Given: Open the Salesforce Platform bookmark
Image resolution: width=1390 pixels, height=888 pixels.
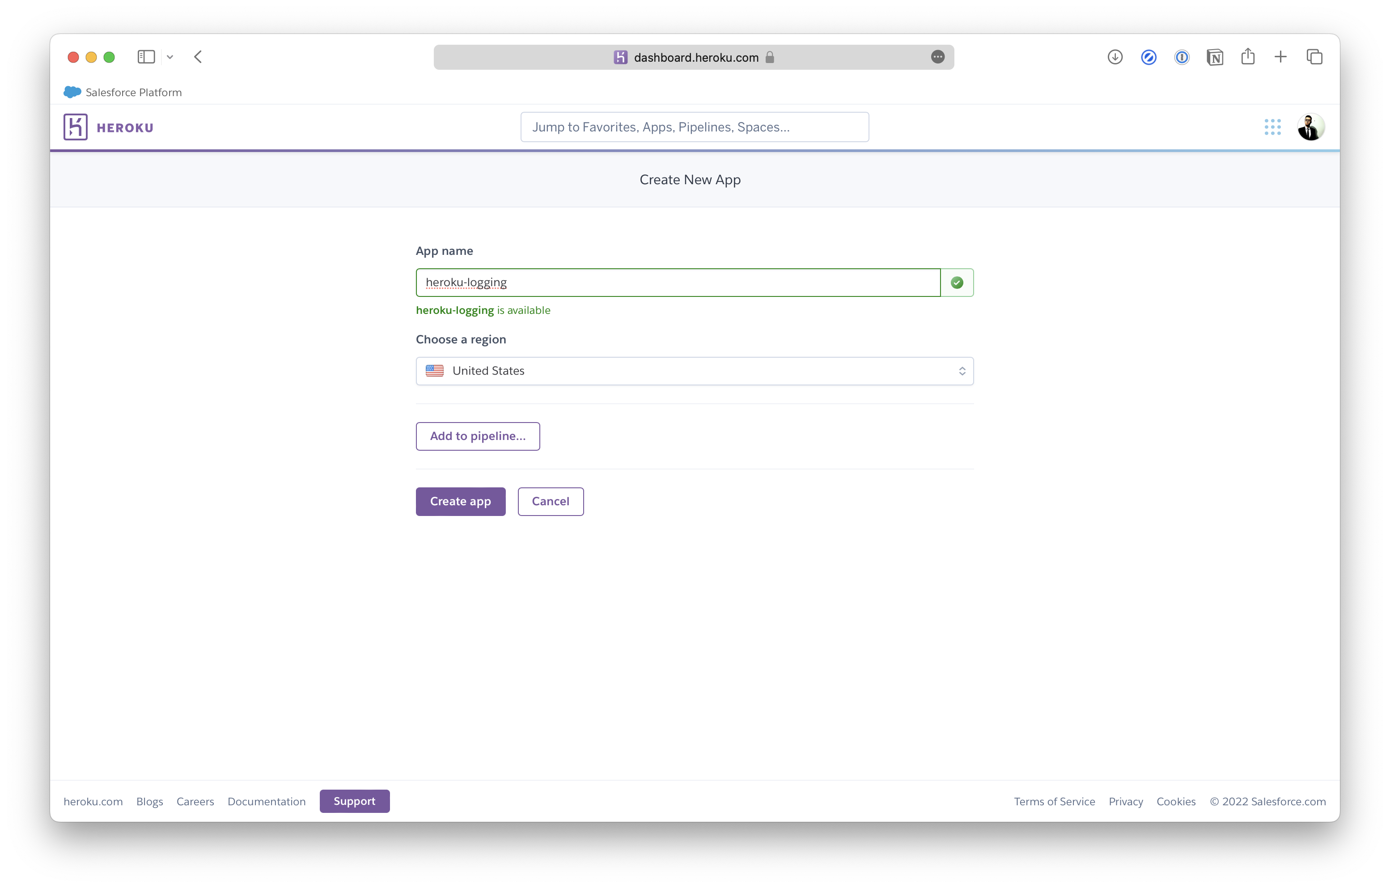Looking at the screenshot, I should [123, 92].
